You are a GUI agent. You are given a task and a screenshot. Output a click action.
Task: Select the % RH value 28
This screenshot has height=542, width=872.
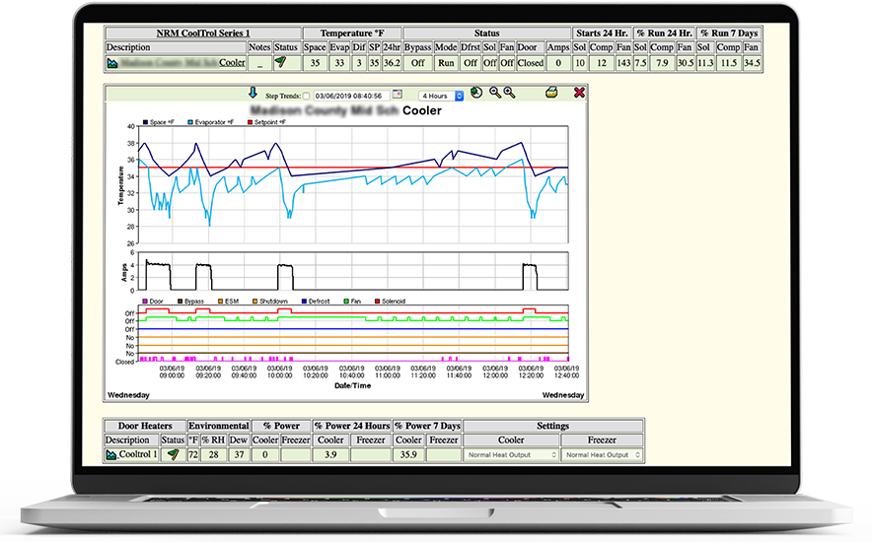pyautogui.click(x=213, y=454)
